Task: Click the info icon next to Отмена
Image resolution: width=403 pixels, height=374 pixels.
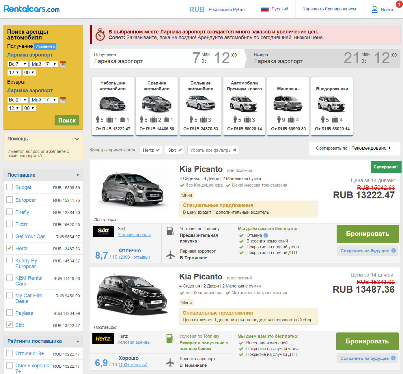Action: point(266,235)
